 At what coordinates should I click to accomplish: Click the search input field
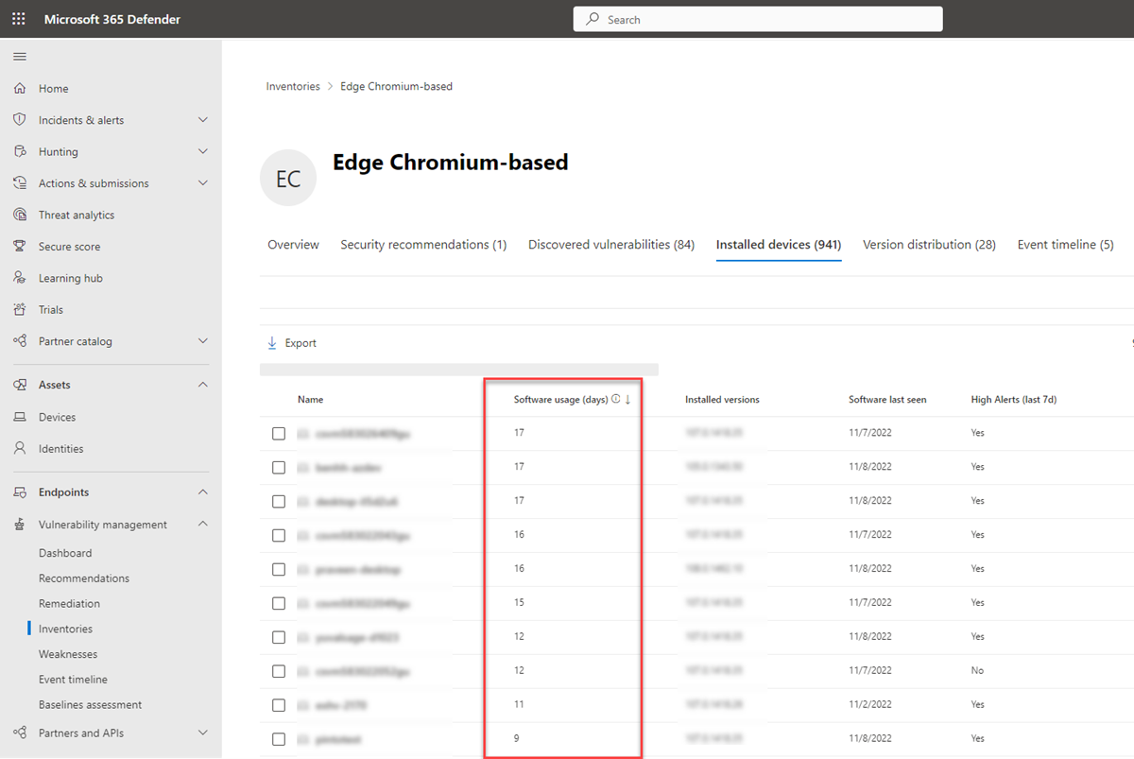[758, 19]
